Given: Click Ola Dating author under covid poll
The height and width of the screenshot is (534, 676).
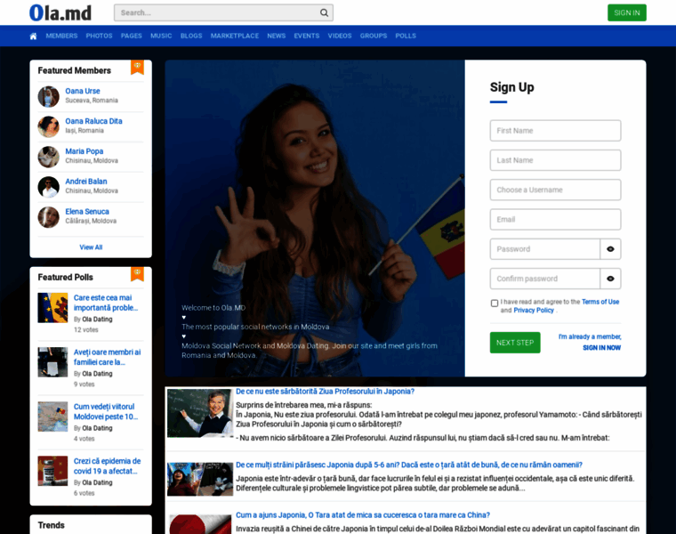Looking at the screenshot, I should tap(97, 482).
